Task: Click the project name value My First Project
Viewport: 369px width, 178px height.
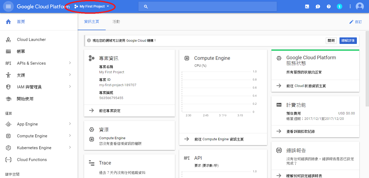Action: 112,72
